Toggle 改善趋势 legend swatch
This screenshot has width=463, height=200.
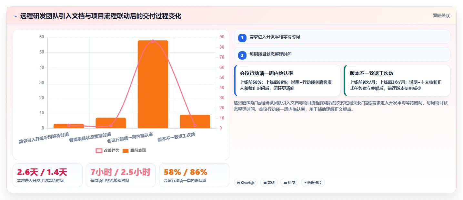99,150
